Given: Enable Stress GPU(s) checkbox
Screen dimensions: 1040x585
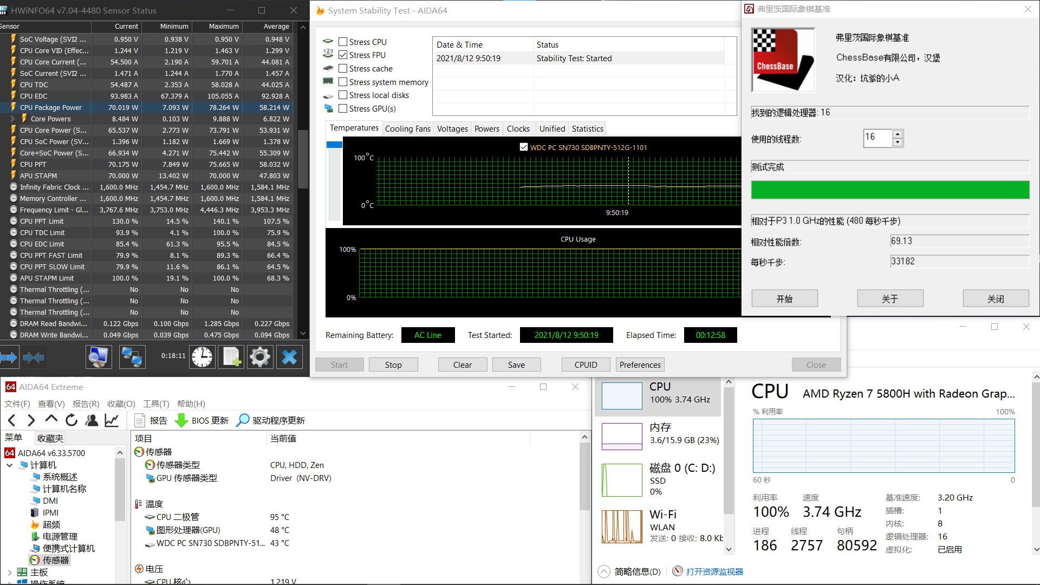Looking at the screenshot, I should 343,108.
